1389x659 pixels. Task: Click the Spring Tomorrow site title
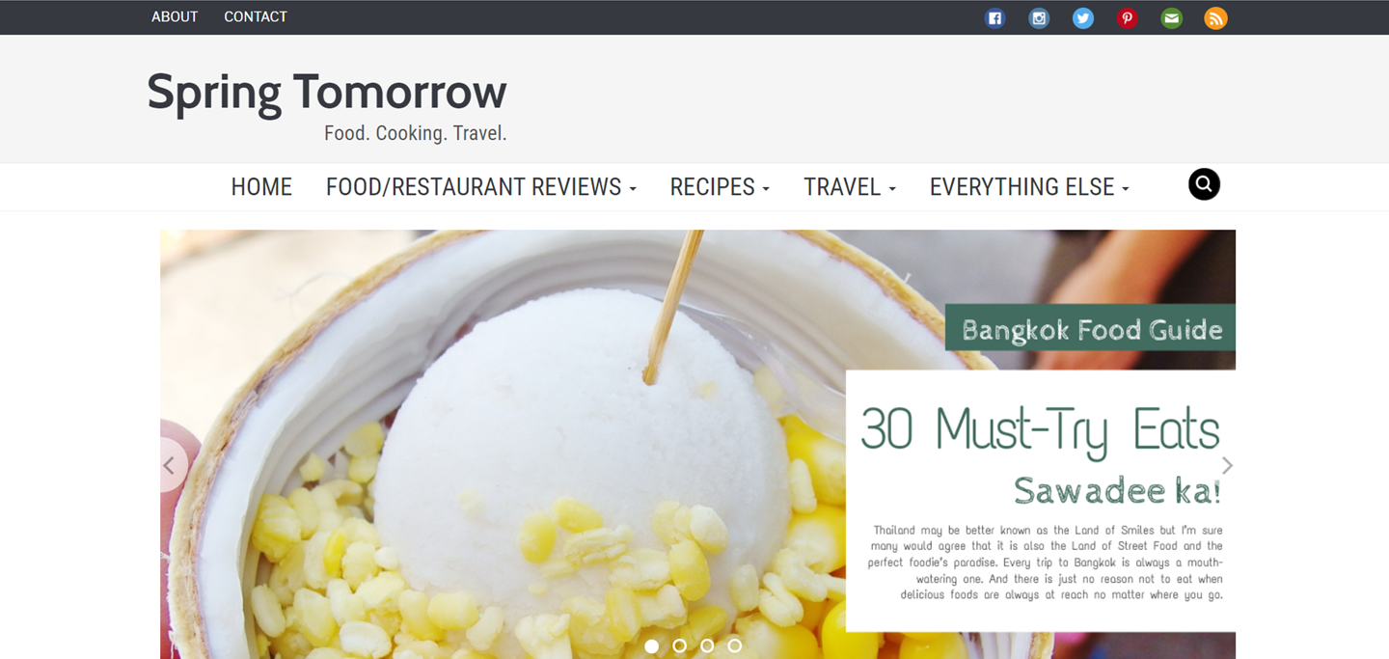tap(327, 93)
